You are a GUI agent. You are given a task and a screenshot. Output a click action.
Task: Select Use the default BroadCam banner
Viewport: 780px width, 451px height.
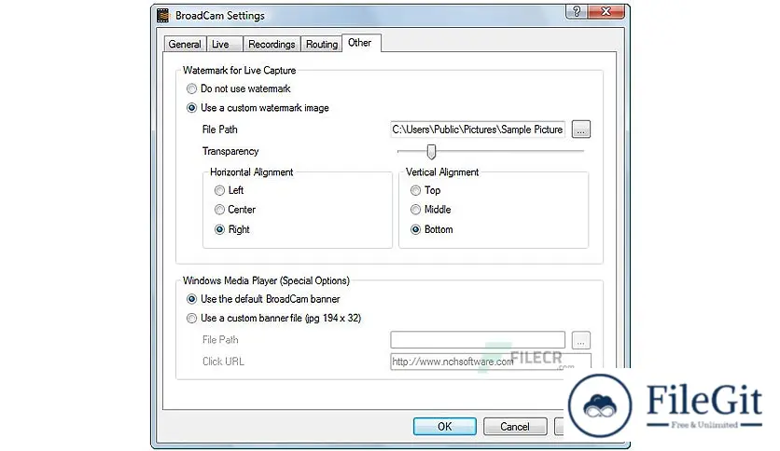[x=263, y=299]
